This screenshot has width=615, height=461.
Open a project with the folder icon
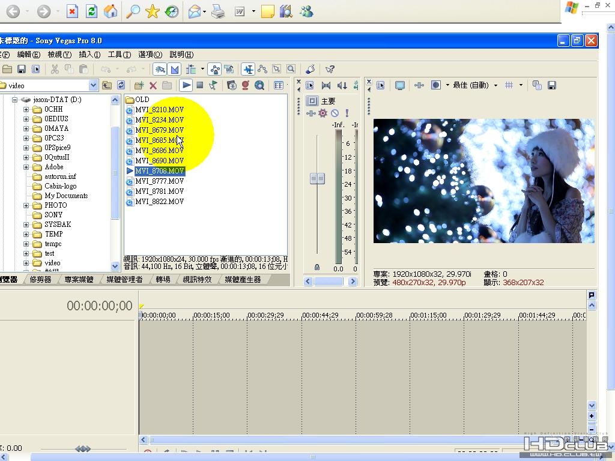click(x=7, y=70)
